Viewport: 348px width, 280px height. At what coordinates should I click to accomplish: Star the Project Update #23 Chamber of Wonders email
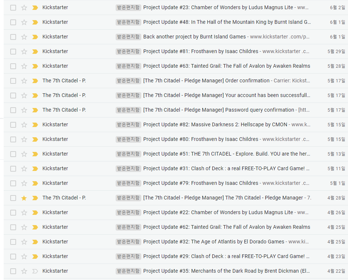coord(24,8)
